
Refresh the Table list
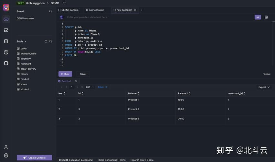[46, 41]
